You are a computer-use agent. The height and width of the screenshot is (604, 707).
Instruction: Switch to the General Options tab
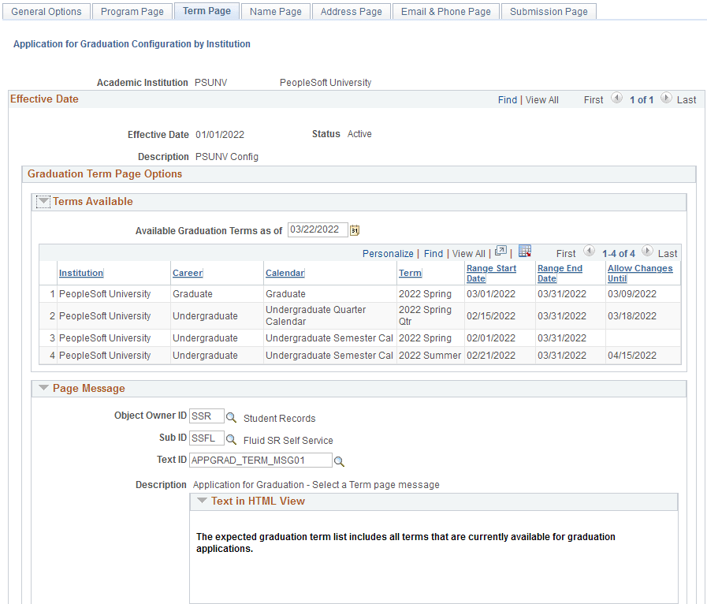[47, 11]
